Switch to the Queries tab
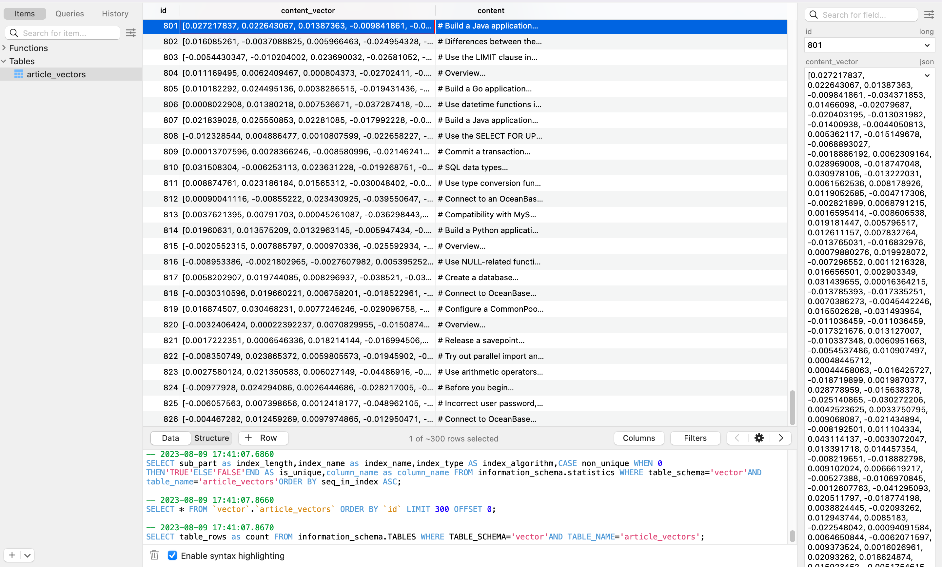The image size is (942, 567). [x=69, y=13]
